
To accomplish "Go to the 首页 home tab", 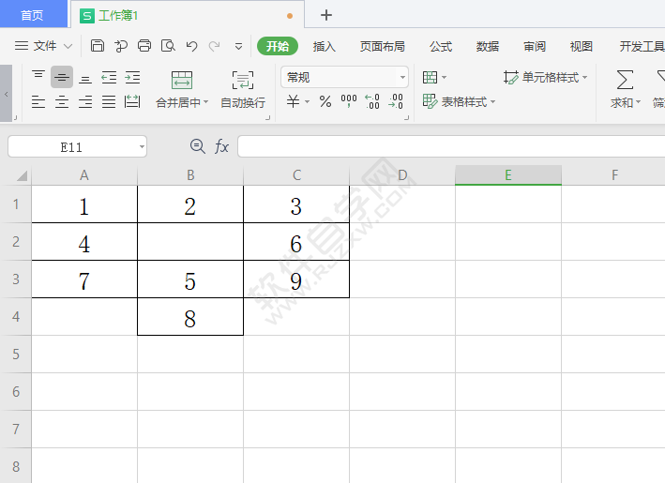I will pos(33,15).
